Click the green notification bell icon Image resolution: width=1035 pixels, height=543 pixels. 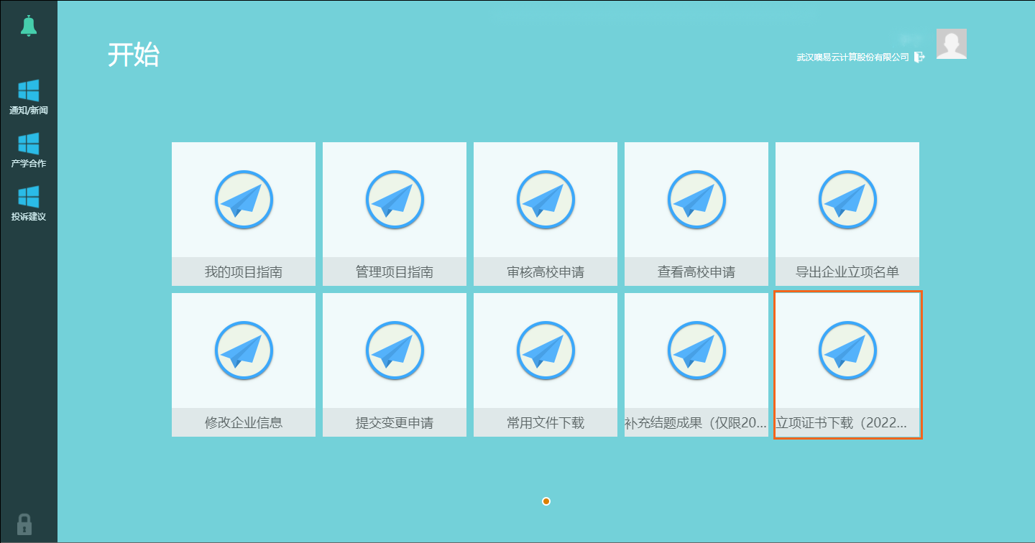pos(28,26)
